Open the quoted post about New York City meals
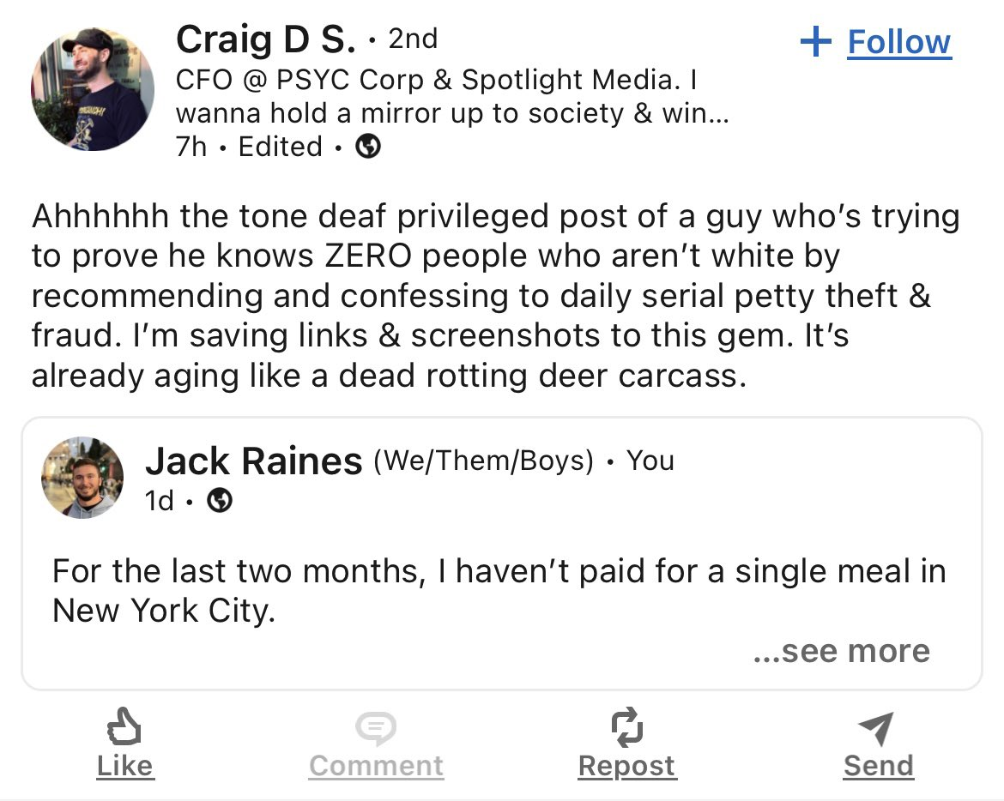This screenshot has width=1004, height=801. (502, 553)
